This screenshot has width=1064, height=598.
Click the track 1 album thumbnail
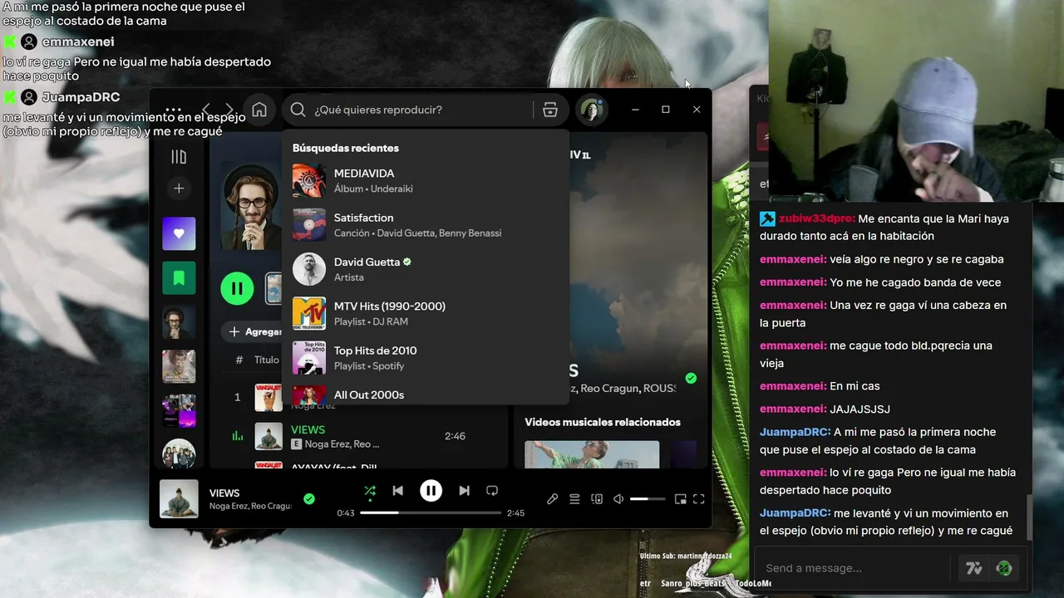(x=268, y=397)
